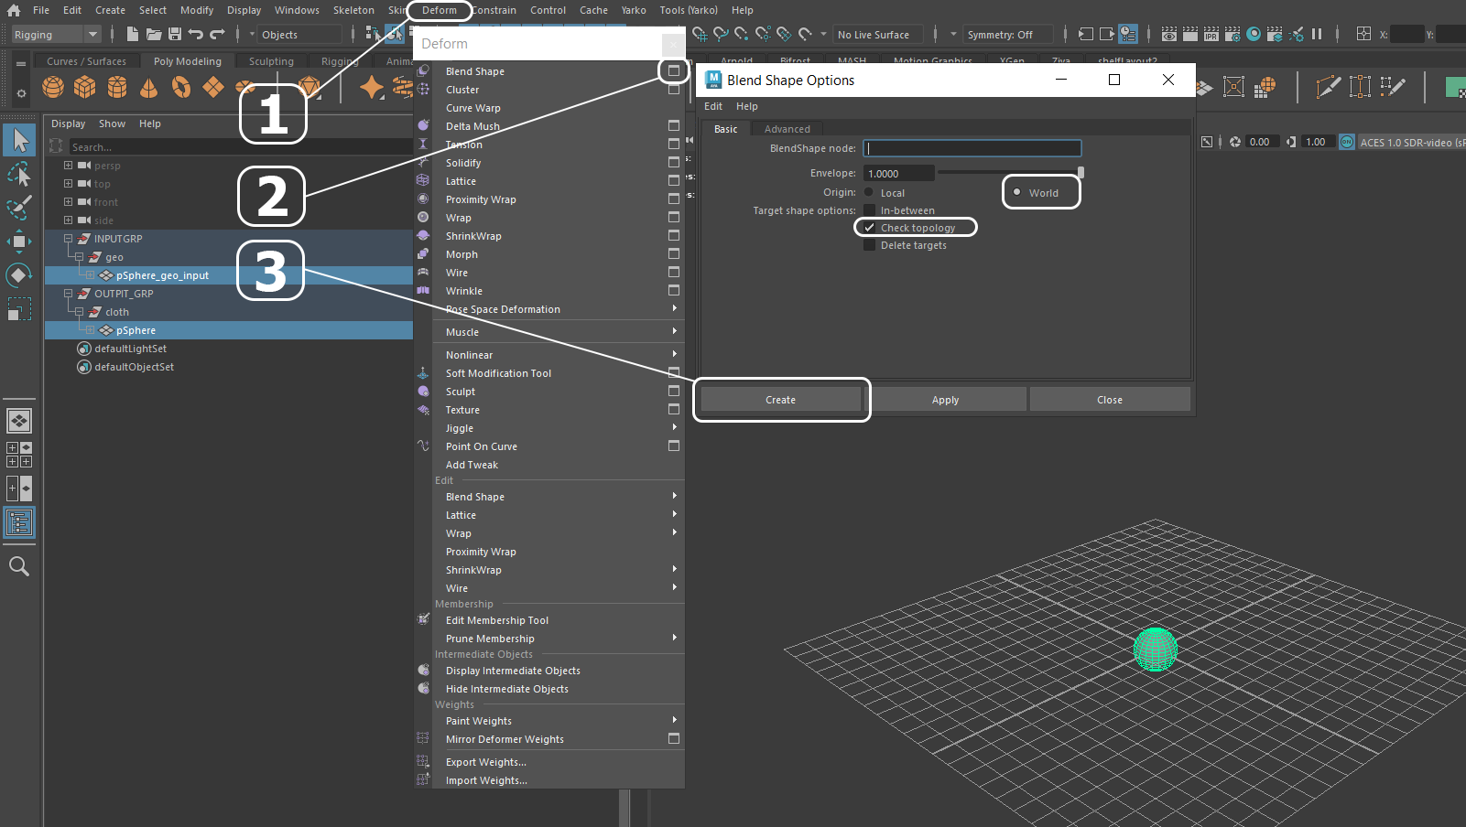Image resolution: width=1466 pixels, height=827 pixels.
Task: Click Close in Blend Shape Options
Action: (1110, 400)
